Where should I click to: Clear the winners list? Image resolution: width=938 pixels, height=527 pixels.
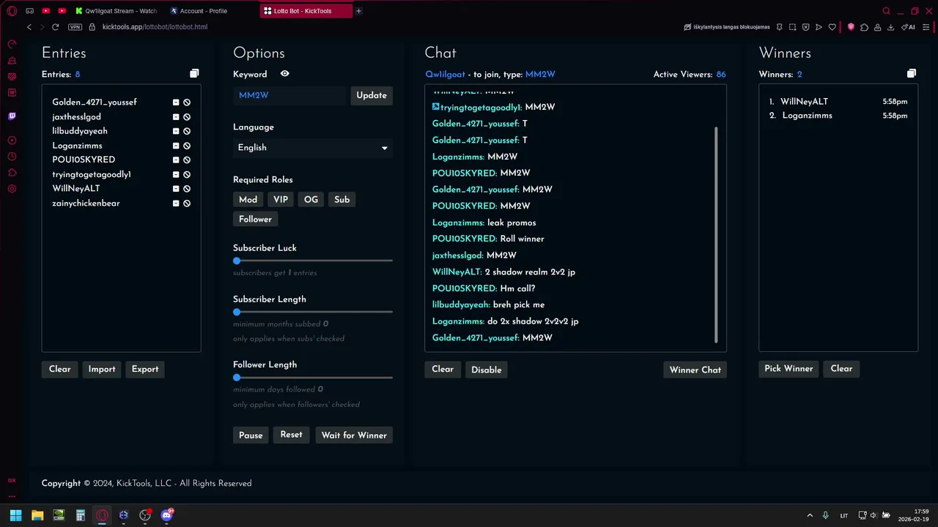click(841, 369)
